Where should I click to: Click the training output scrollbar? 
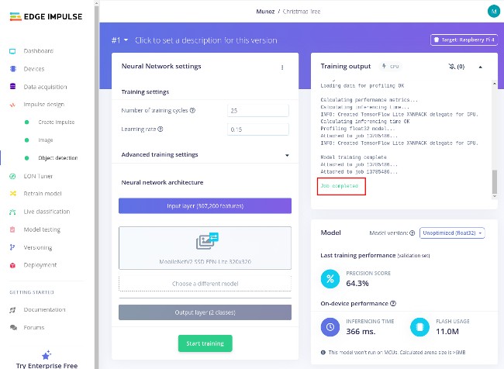tap(493, 183)
